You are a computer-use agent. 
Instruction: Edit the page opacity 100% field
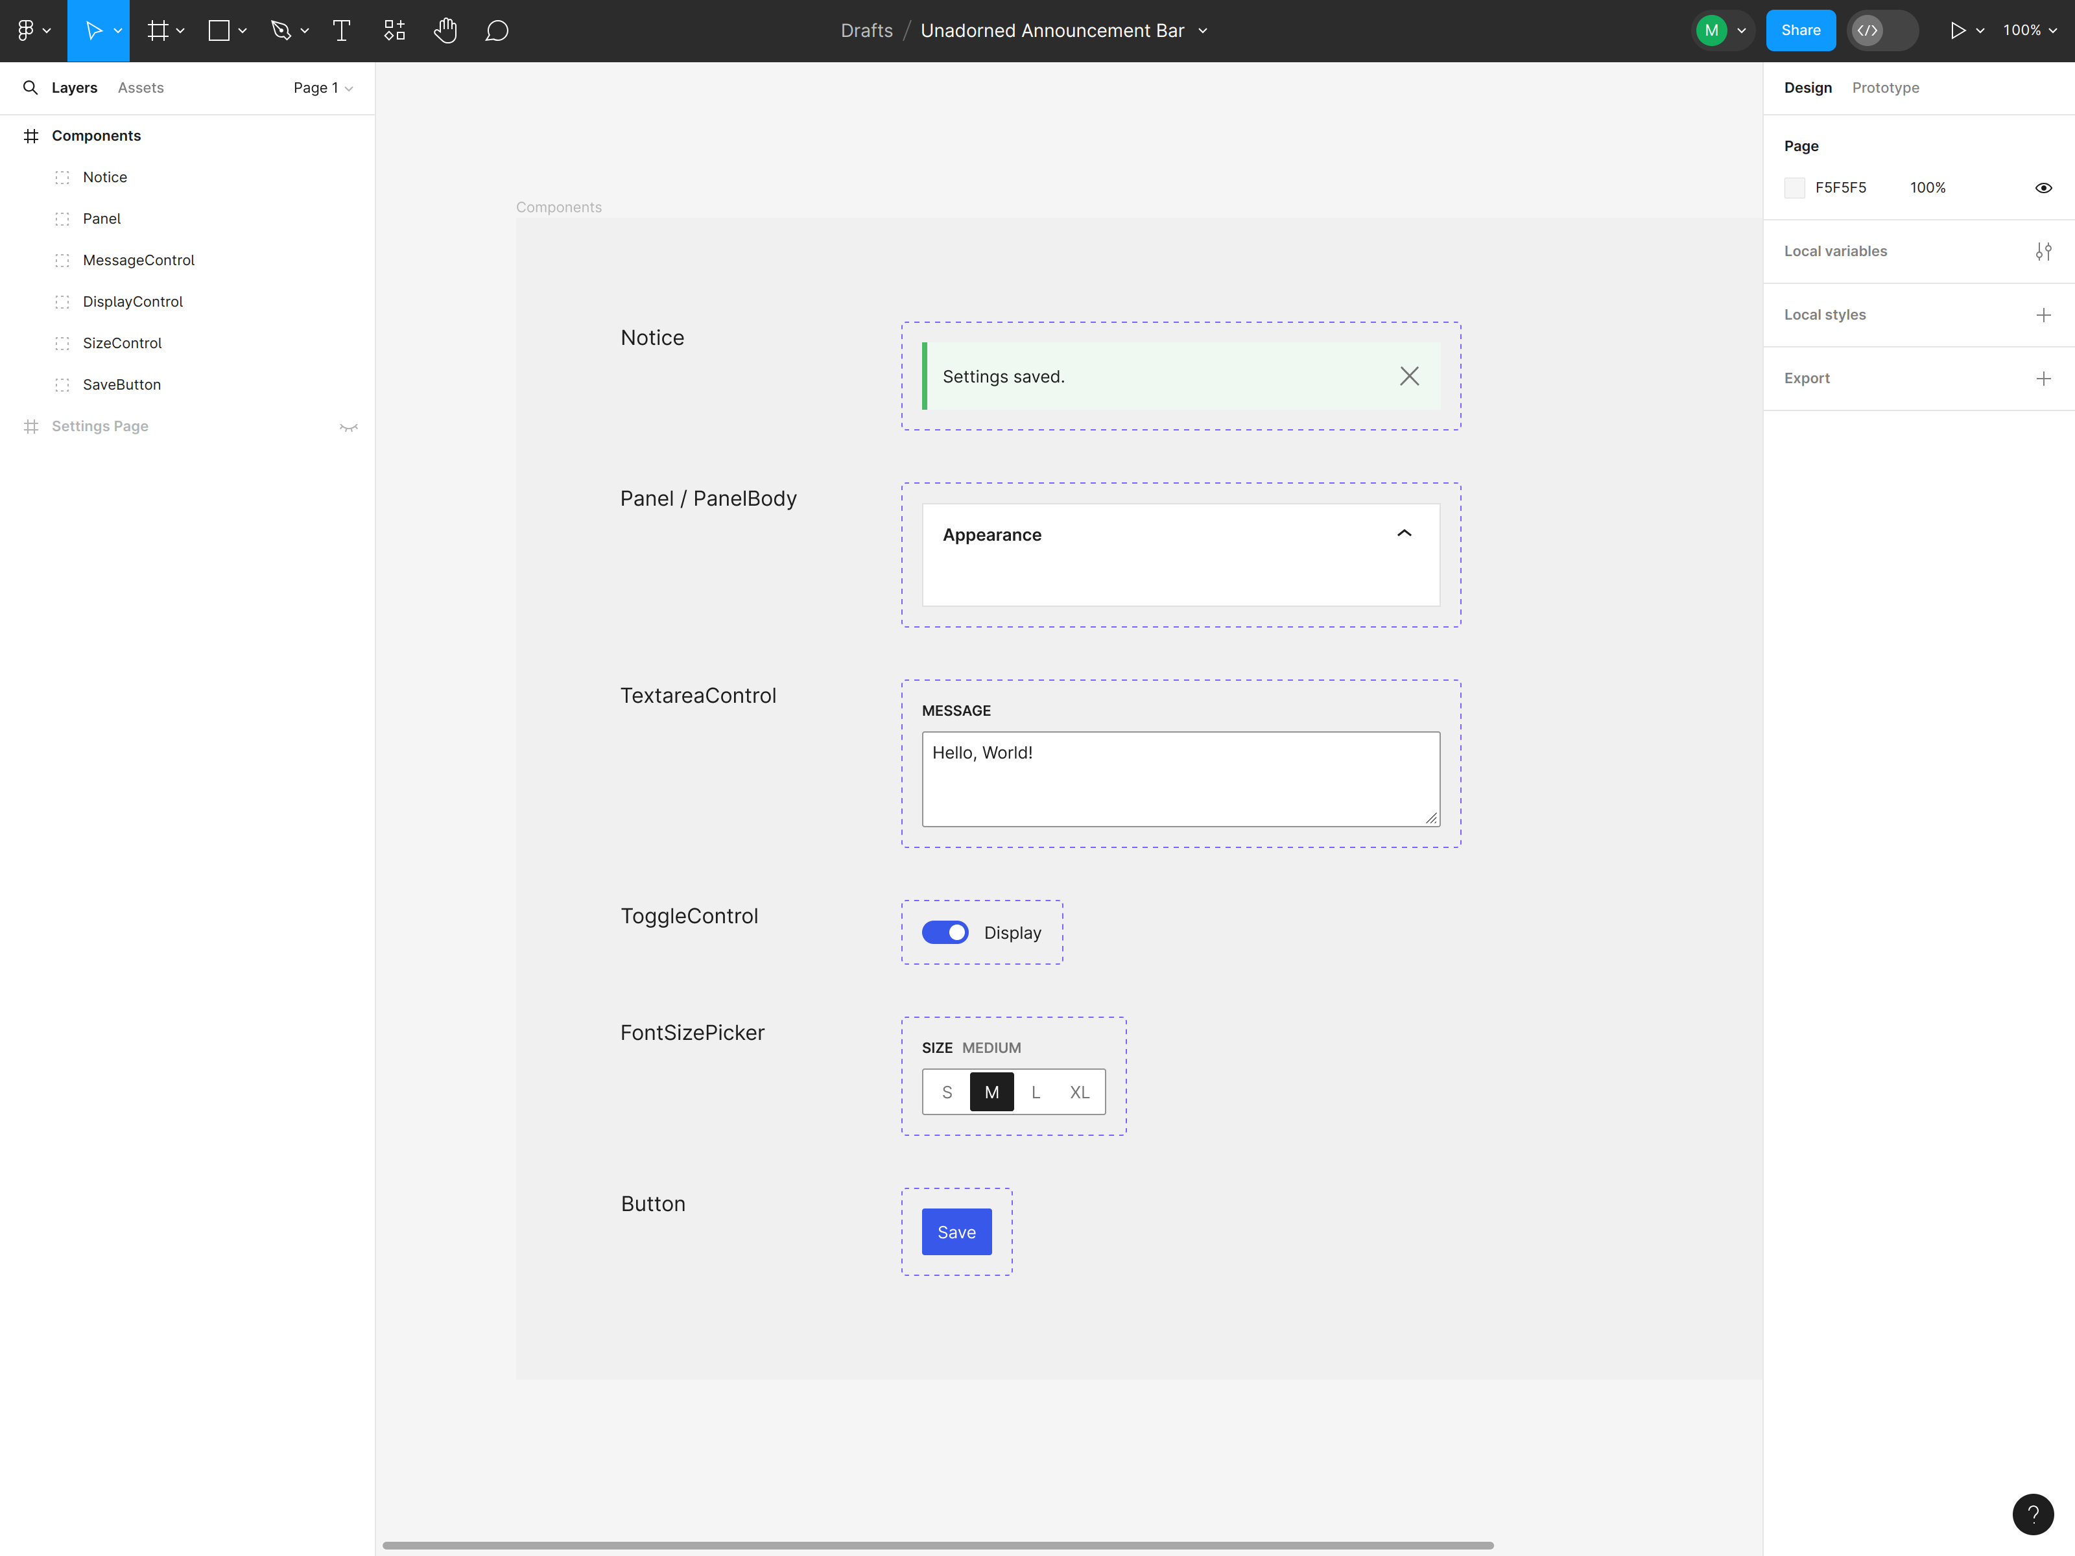click(x=1928, y=187)
